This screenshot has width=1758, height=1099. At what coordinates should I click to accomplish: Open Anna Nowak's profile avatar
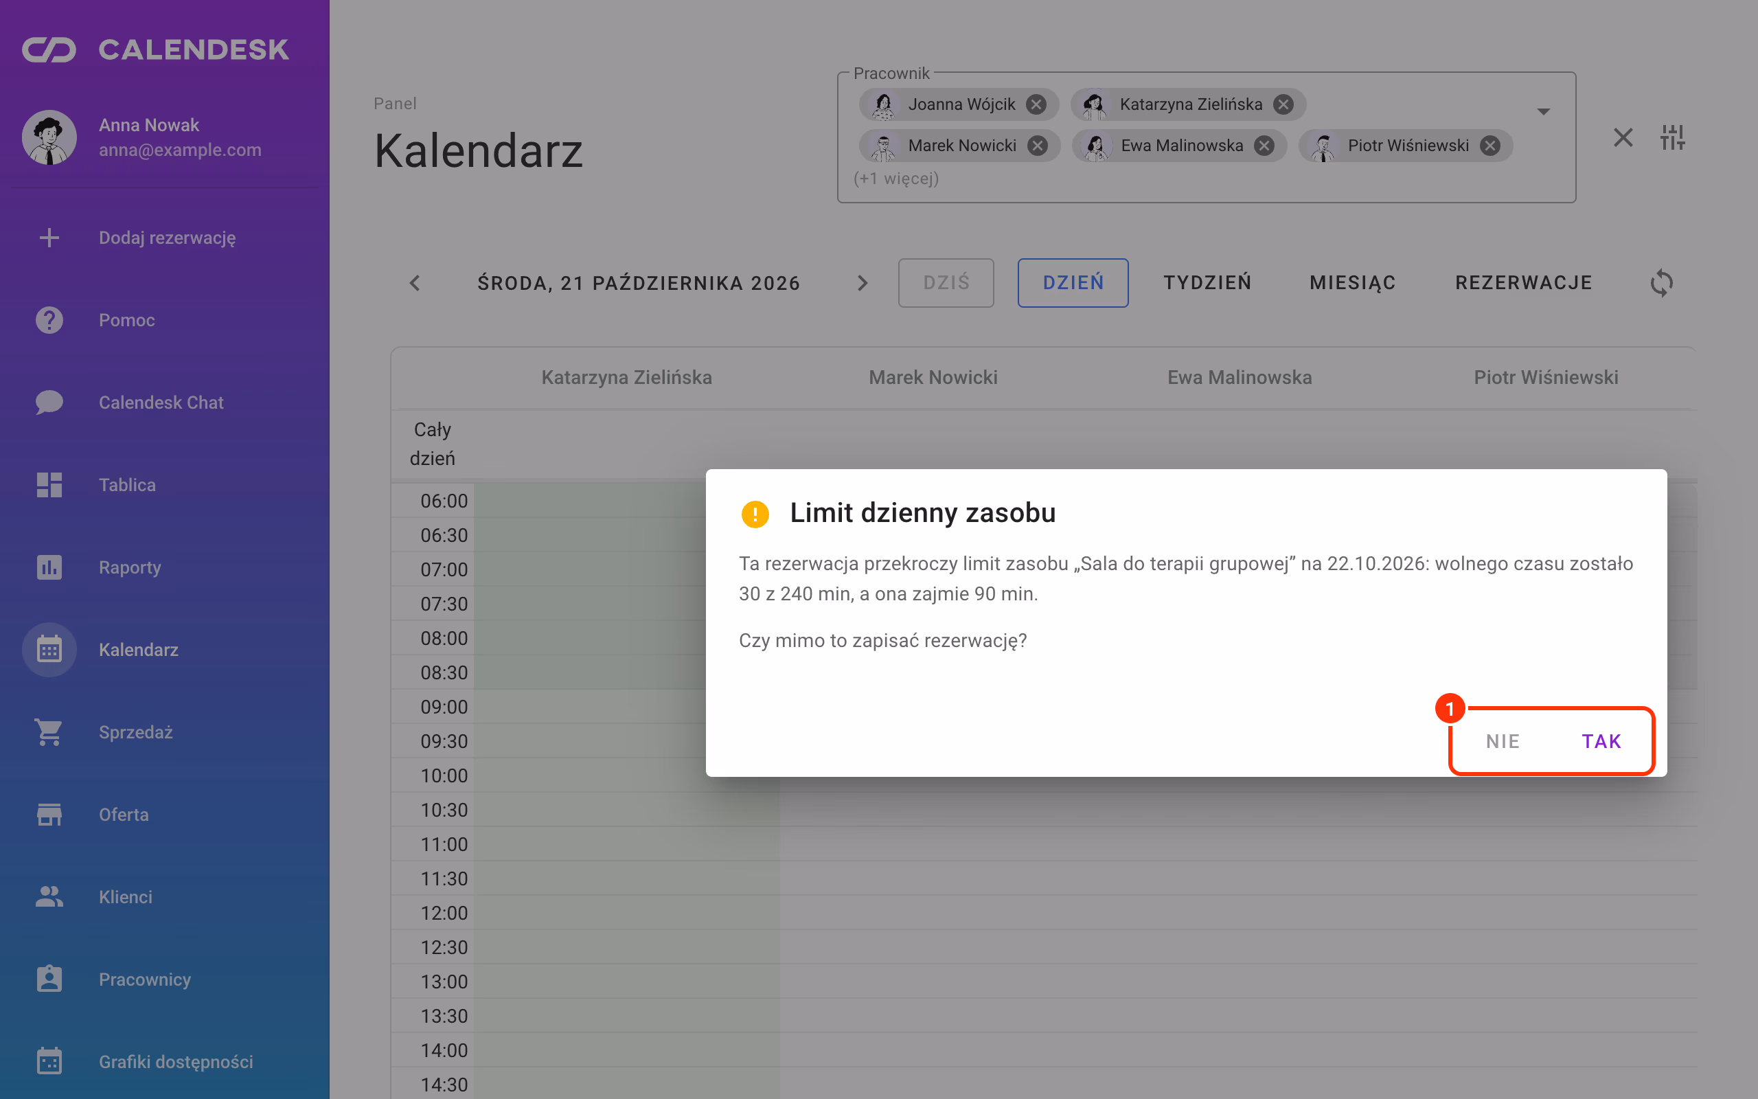pos(49,137)
